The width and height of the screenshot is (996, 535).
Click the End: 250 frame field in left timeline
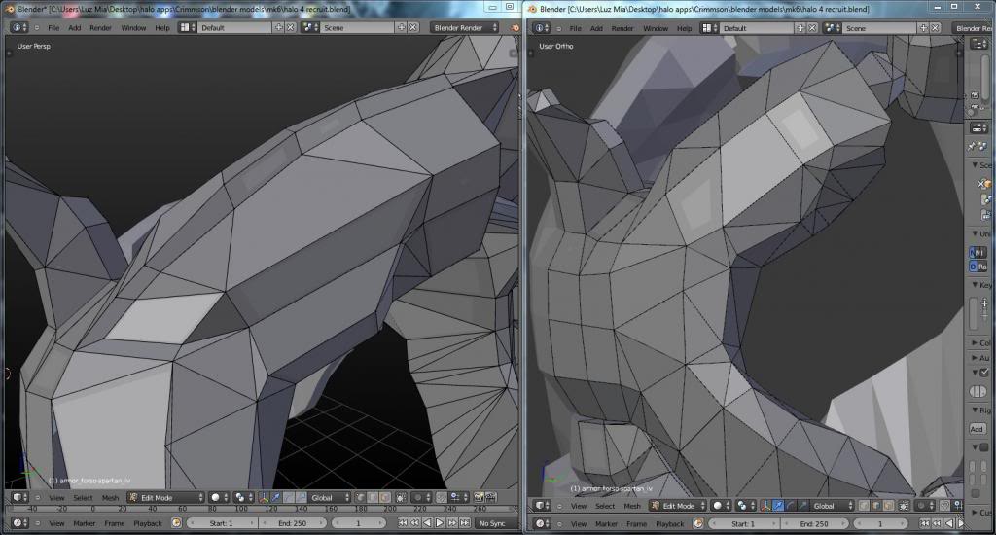[x=293, y=523]
